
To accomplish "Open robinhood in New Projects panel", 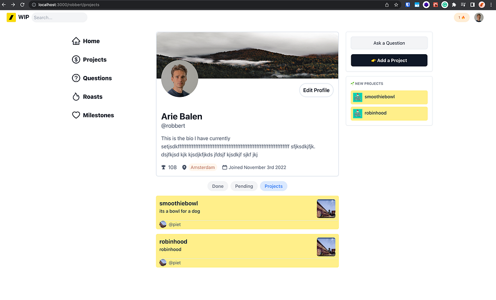I will [x=389, y=113].
